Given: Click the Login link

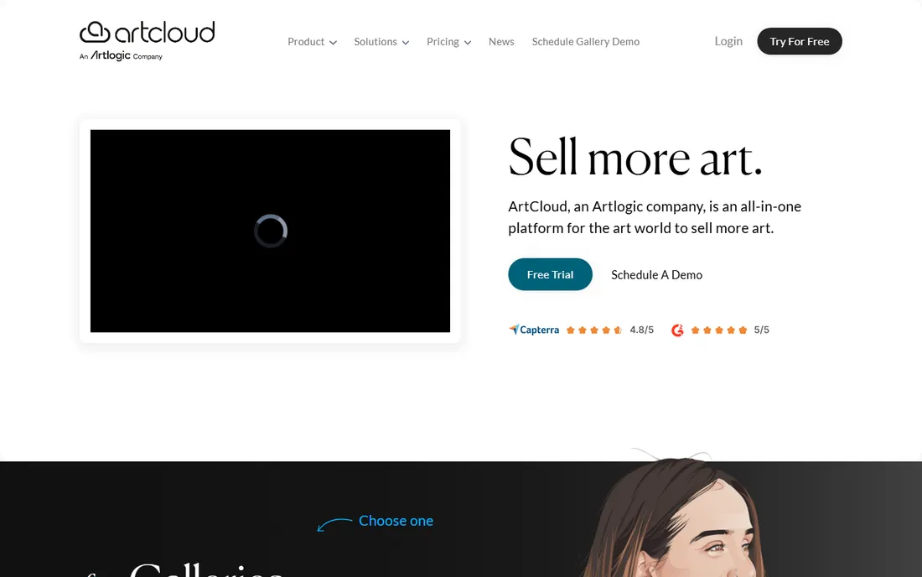Looking at the screenshot, I should [728, 41].
